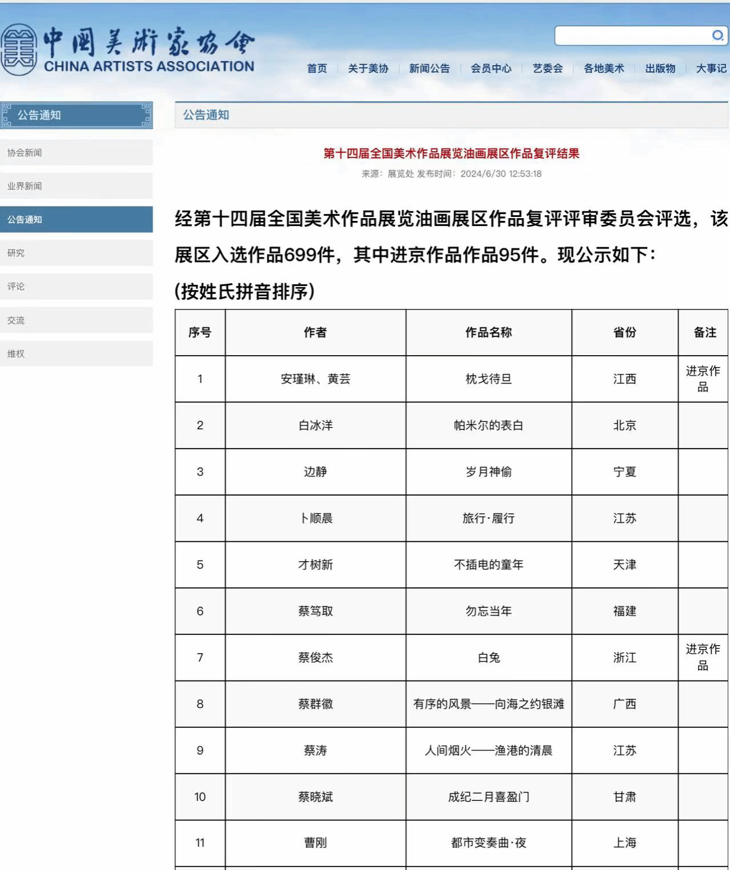Select the 新闻公告 navigation item
730x870 pixels.
[x=429, y=69]
